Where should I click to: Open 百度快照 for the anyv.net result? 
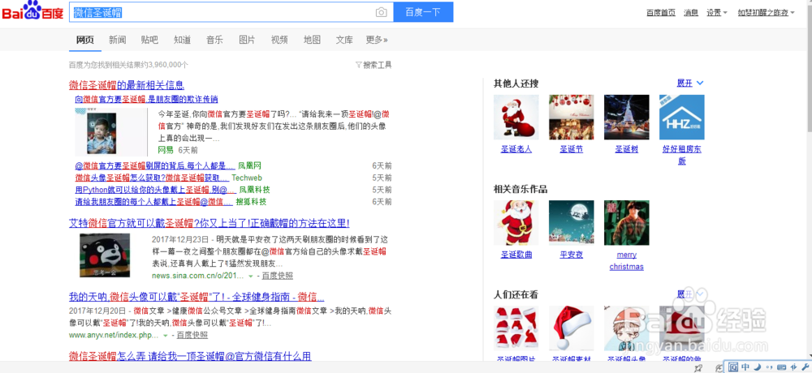click(x=192, y=335)
